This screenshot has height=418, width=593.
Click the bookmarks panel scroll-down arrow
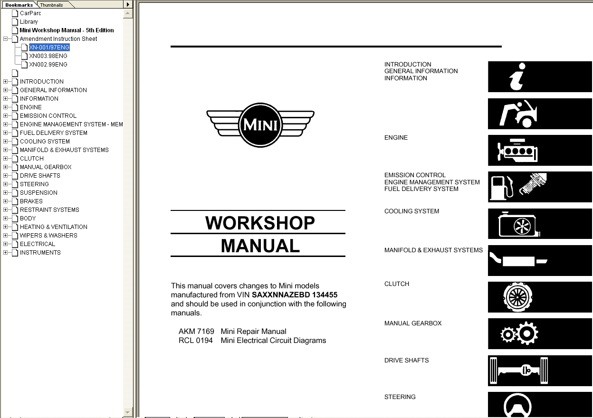[x=128, y=412]
